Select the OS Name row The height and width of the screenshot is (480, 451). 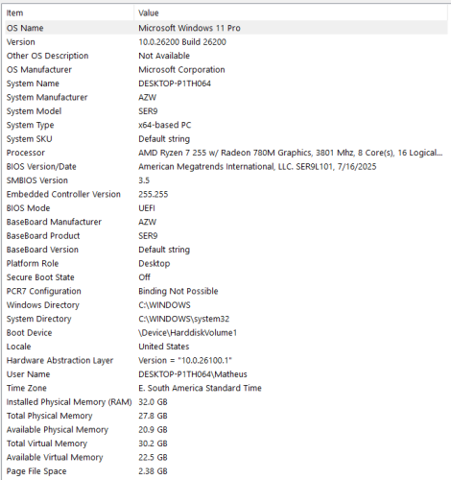pyautogui.click(x=226, y=28)
